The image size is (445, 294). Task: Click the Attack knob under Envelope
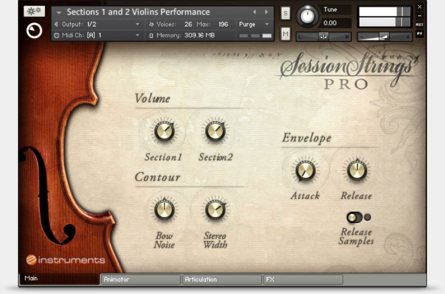tap(305, 171)
